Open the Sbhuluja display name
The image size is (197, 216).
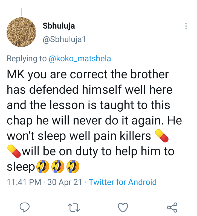tap(59, 26)
